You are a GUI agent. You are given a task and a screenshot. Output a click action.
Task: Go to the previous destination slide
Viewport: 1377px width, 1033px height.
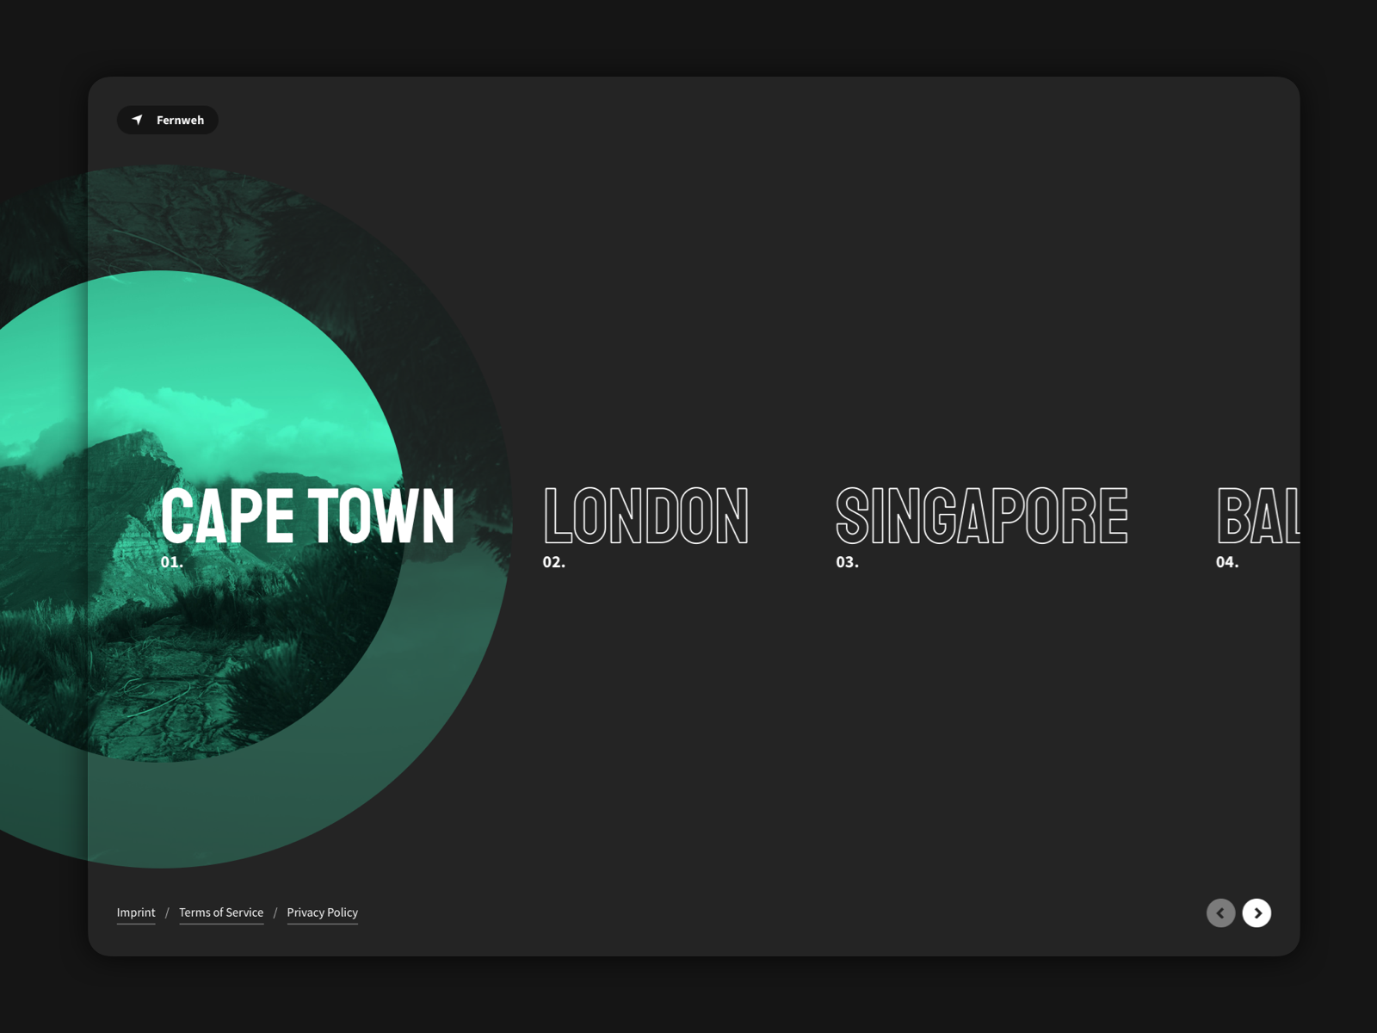tap(1220, 912)
